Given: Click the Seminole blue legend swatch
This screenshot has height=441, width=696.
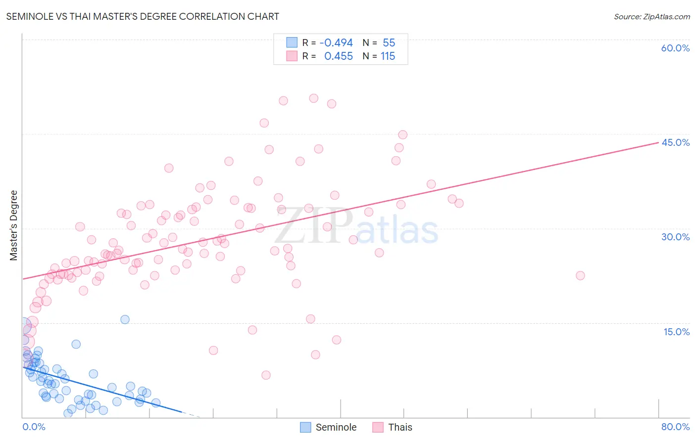Looking at the screenshot, I should (305, 427).
